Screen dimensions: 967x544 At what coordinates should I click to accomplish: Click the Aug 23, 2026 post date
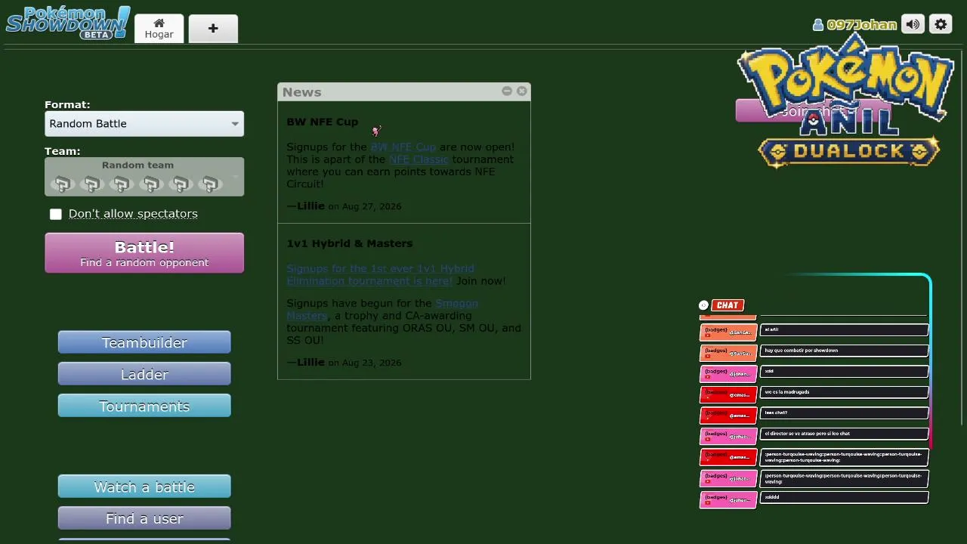coord(372,363)
